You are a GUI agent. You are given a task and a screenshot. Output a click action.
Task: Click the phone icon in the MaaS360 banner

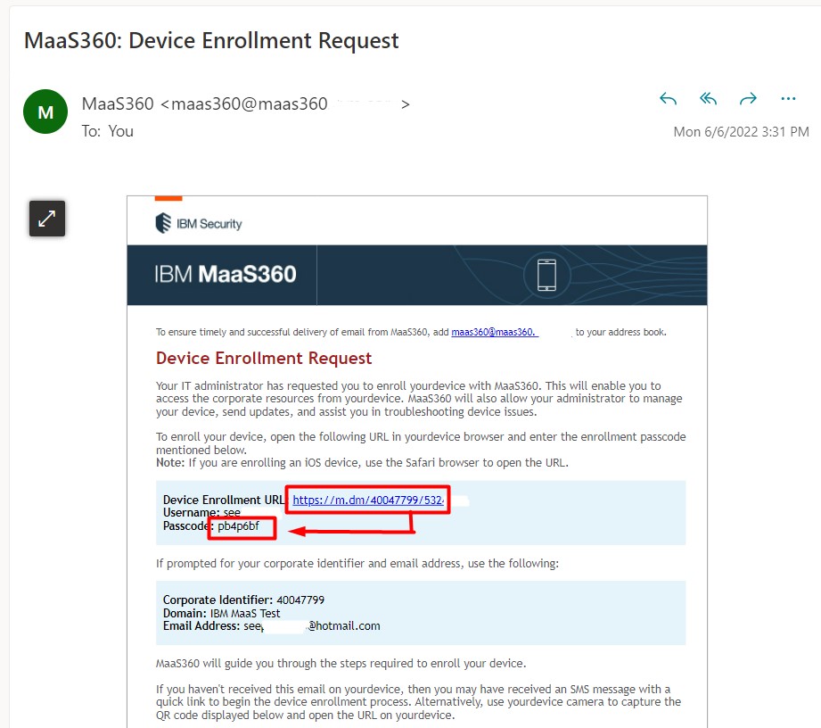[546, 275]
